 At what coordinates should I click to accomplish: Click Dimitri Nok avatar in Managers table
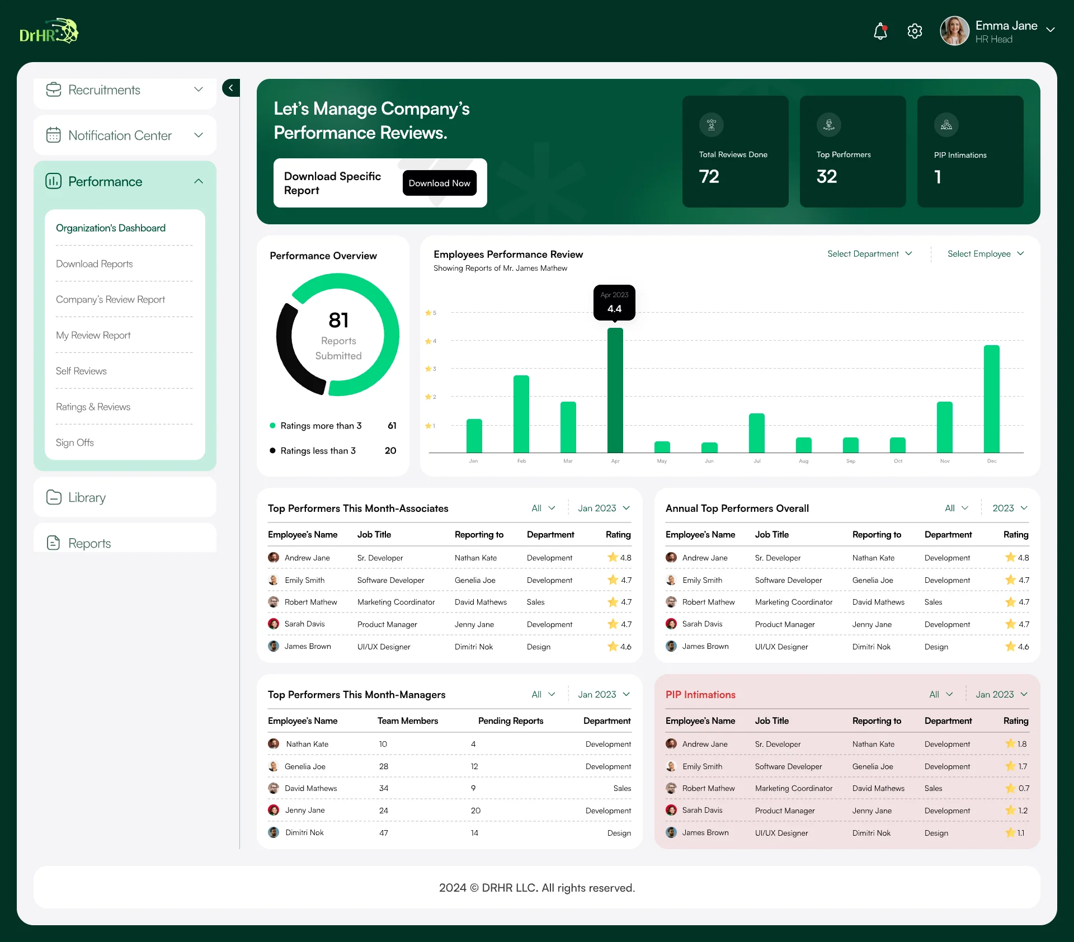(274, 832)
